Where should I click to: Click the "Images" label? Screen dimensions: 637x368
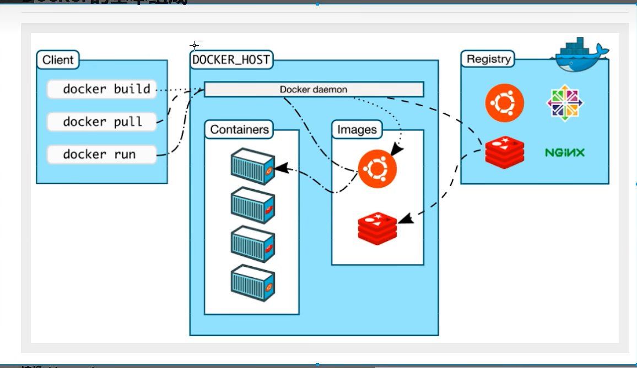click(x=357, y=129)
